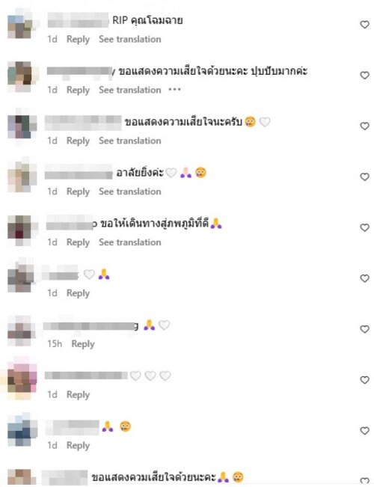Reply to the "RIP คุณโฉมฉาย" comment
The height and width of the screenshot is (487, 374).
[78, 40]
